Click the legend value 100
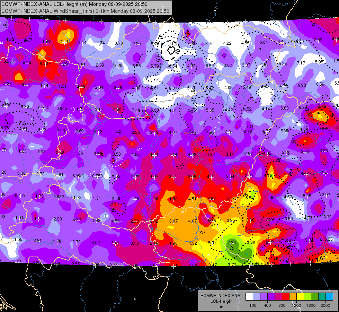339x312 pixels. (253, 305)
